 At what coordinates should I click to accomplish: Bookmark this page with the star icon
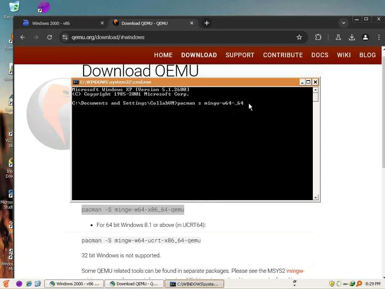pyautogui.click(x=299, y=37)
